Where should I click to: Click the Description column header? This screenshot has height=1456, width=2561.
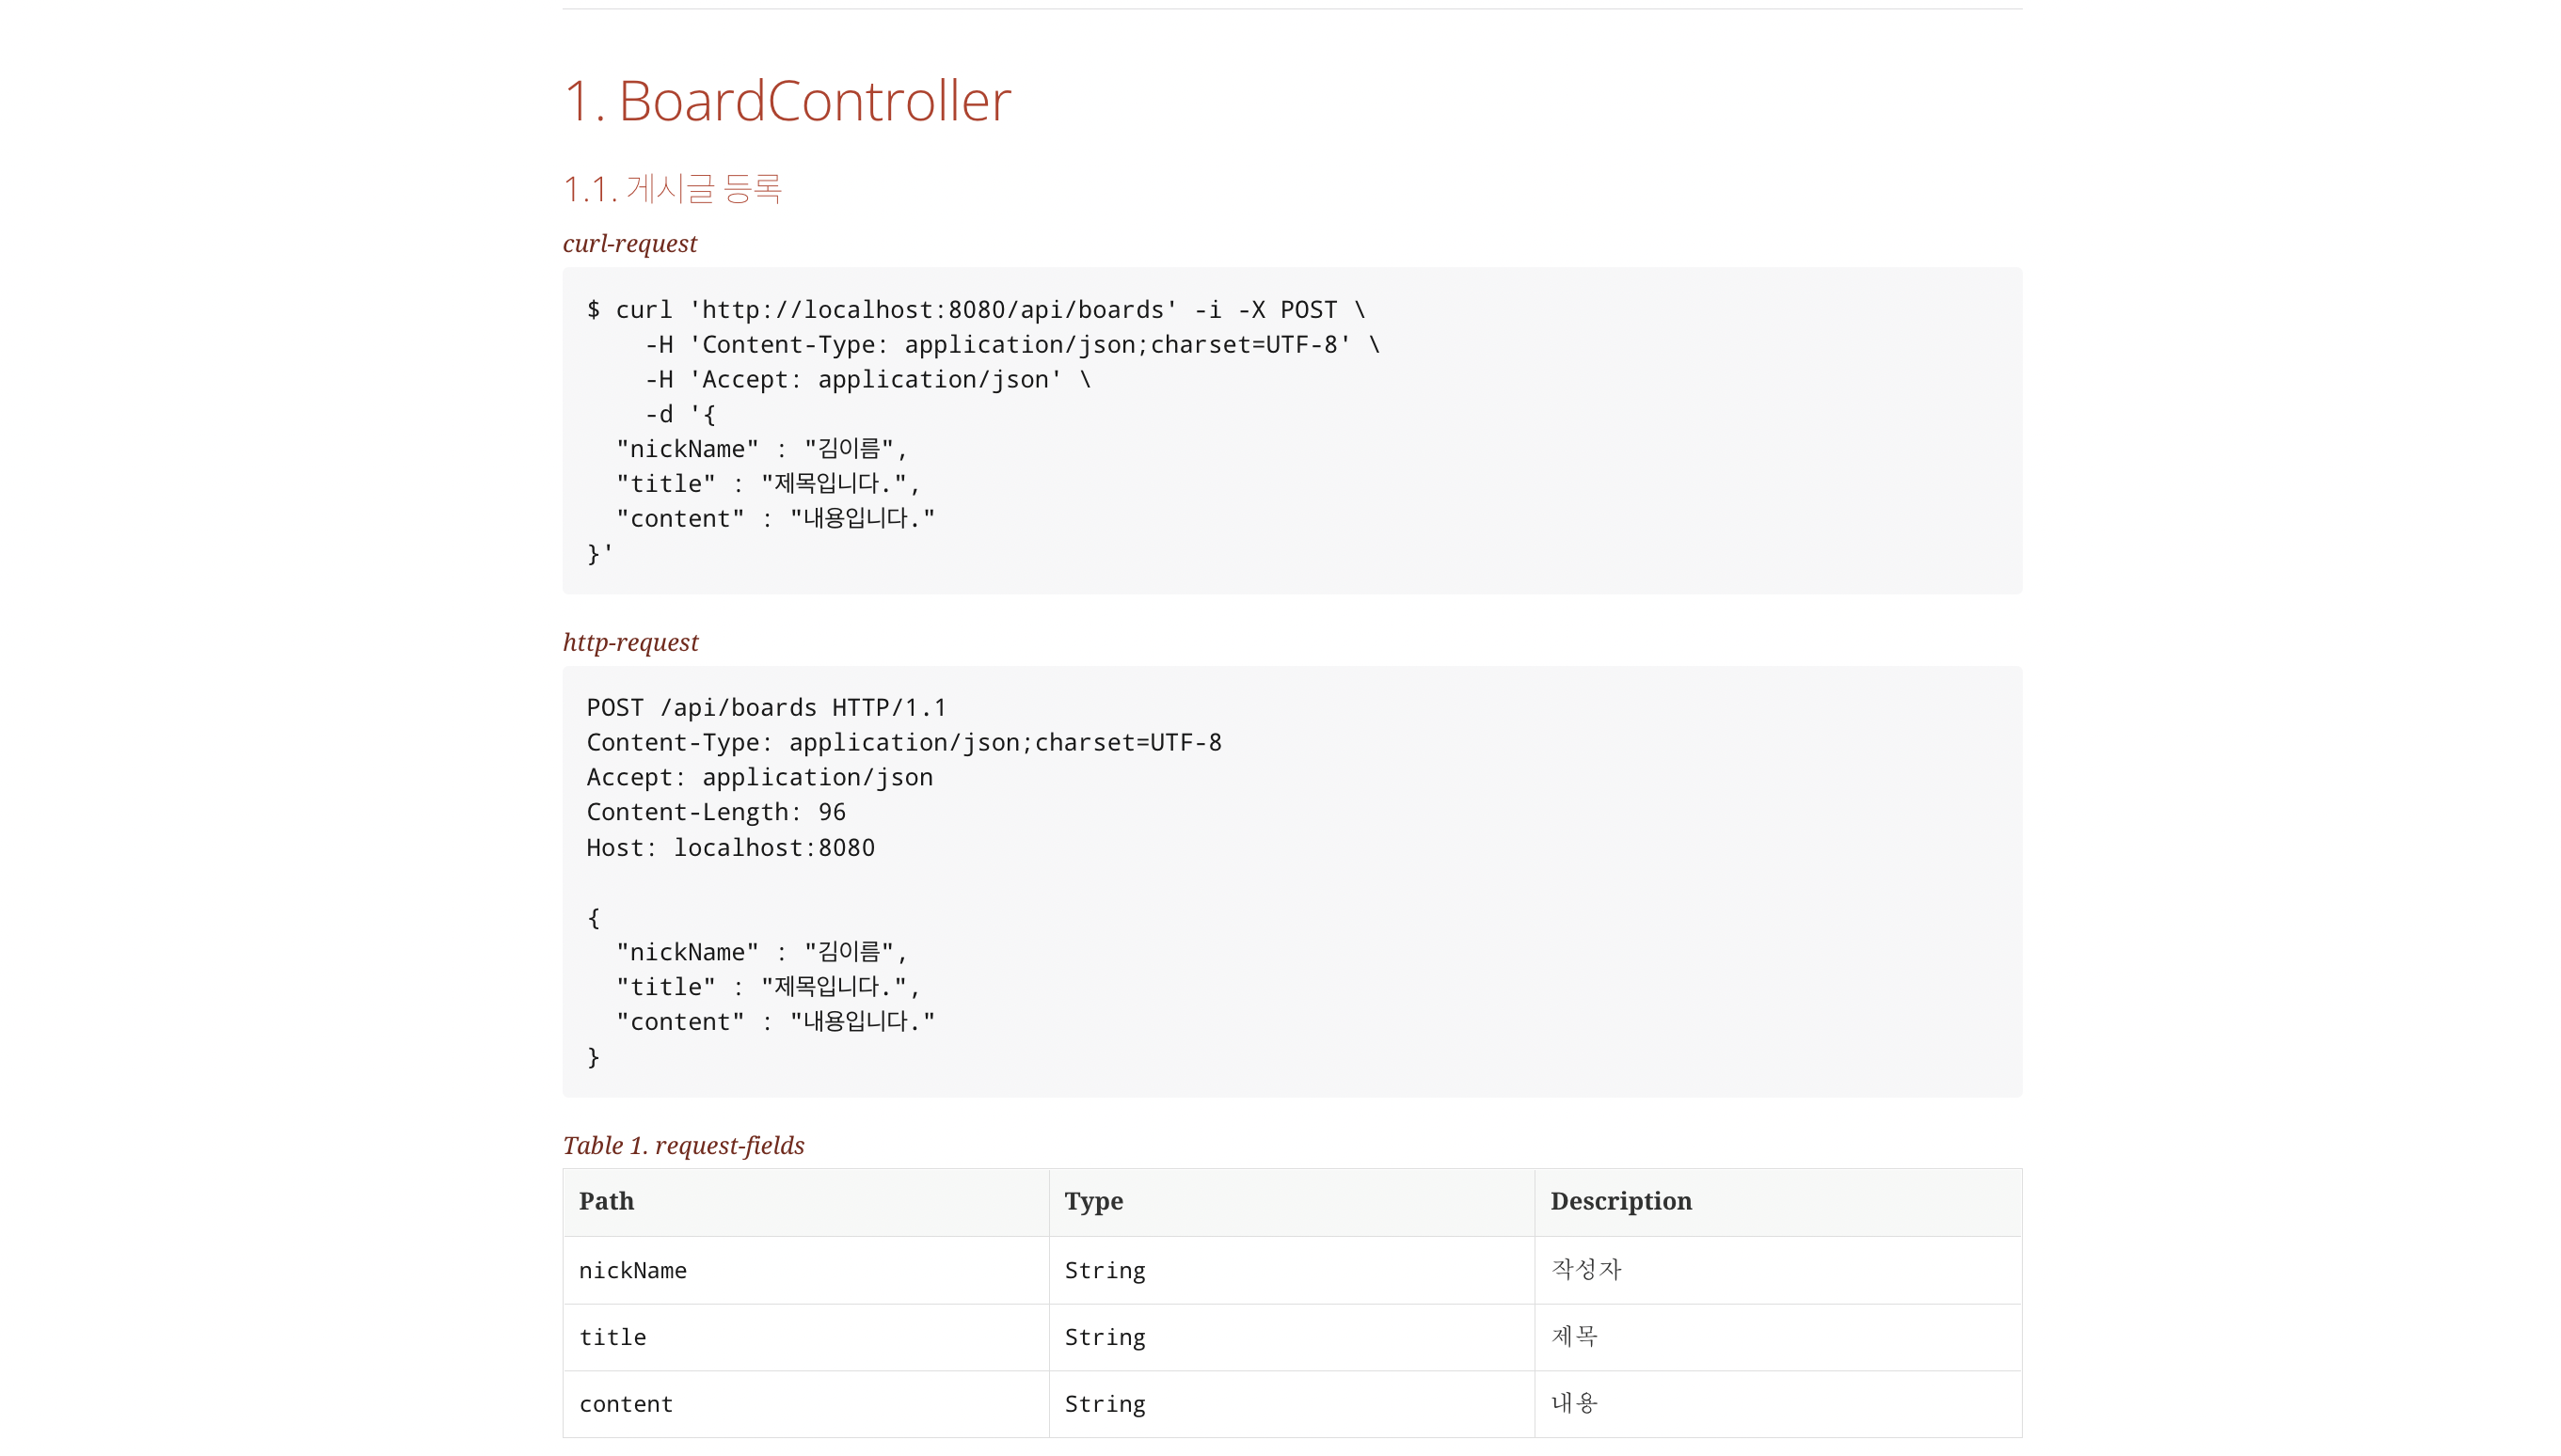(x=1620, y=1201)
